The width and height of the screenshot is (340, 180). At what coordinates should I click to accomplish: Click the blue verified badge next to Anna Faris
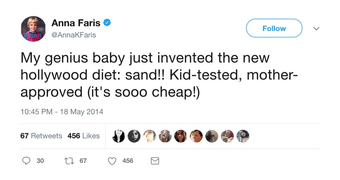click(x=107, y=23)
